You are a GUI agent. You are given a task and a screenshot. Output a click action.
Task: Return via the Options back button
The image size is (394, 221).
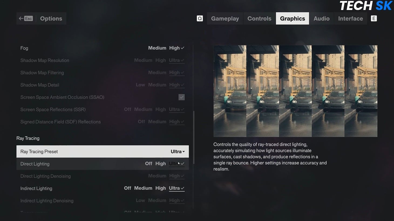[x=41, y=18]
